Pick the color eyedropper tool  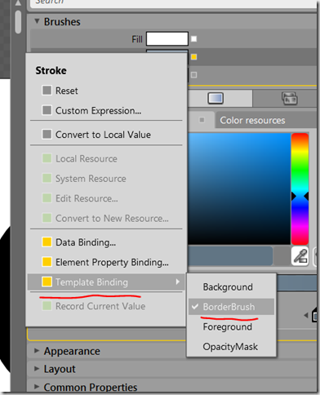click(x=300, y=255)
